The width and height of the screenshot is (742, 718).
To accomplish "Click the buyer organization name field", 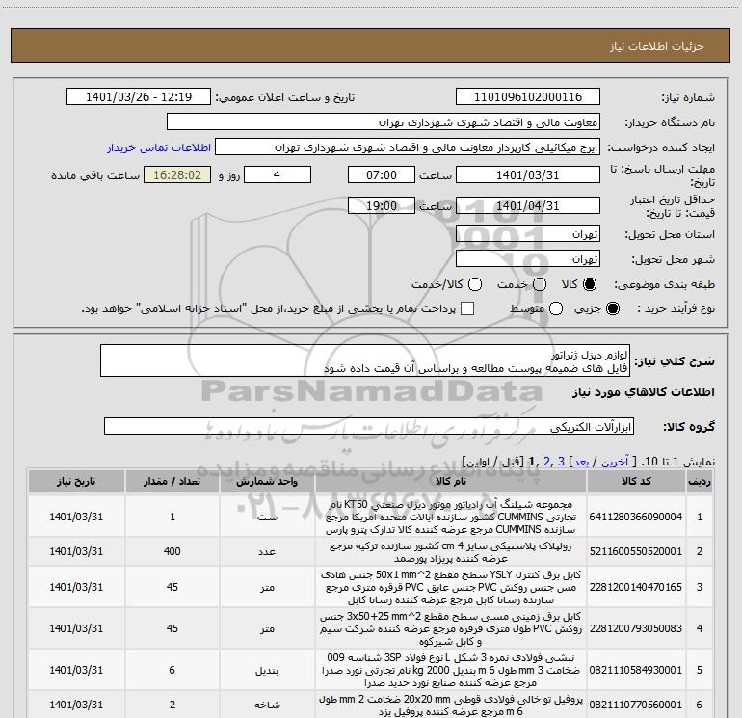I will click(x=384, y=122).
